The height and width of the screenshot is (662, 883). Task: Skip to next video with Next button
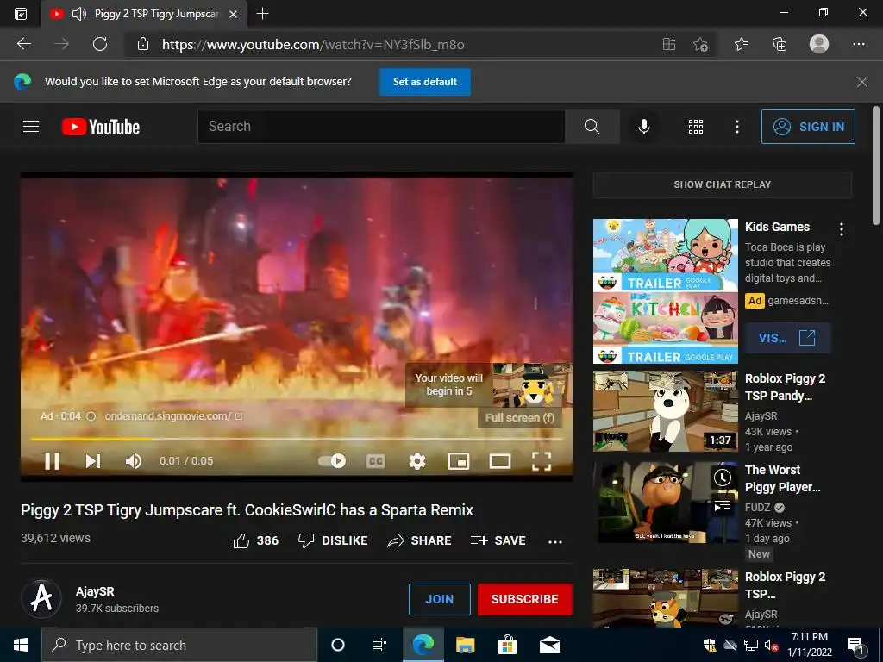pos(93,461)
